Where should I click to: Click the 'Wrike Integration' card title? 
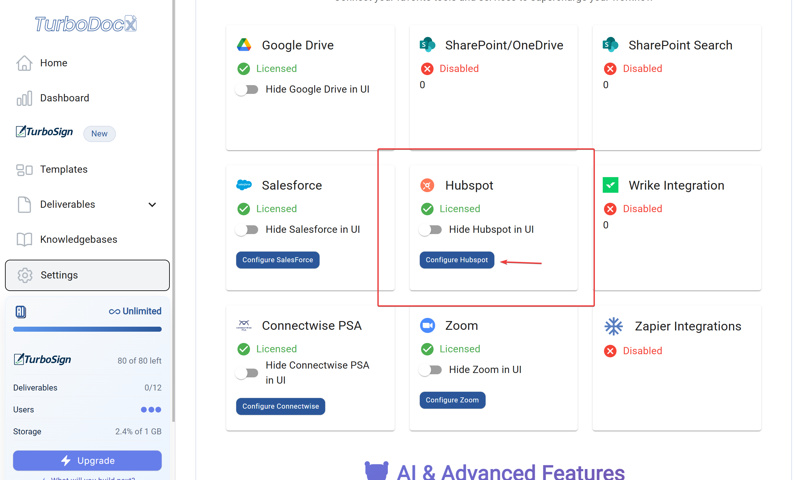[x=676, y=186]
